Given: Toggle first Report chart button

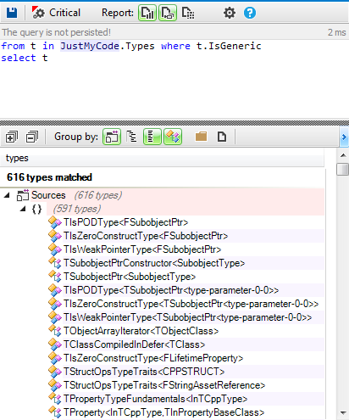Looking at the screenshot, I should point(147,13).
